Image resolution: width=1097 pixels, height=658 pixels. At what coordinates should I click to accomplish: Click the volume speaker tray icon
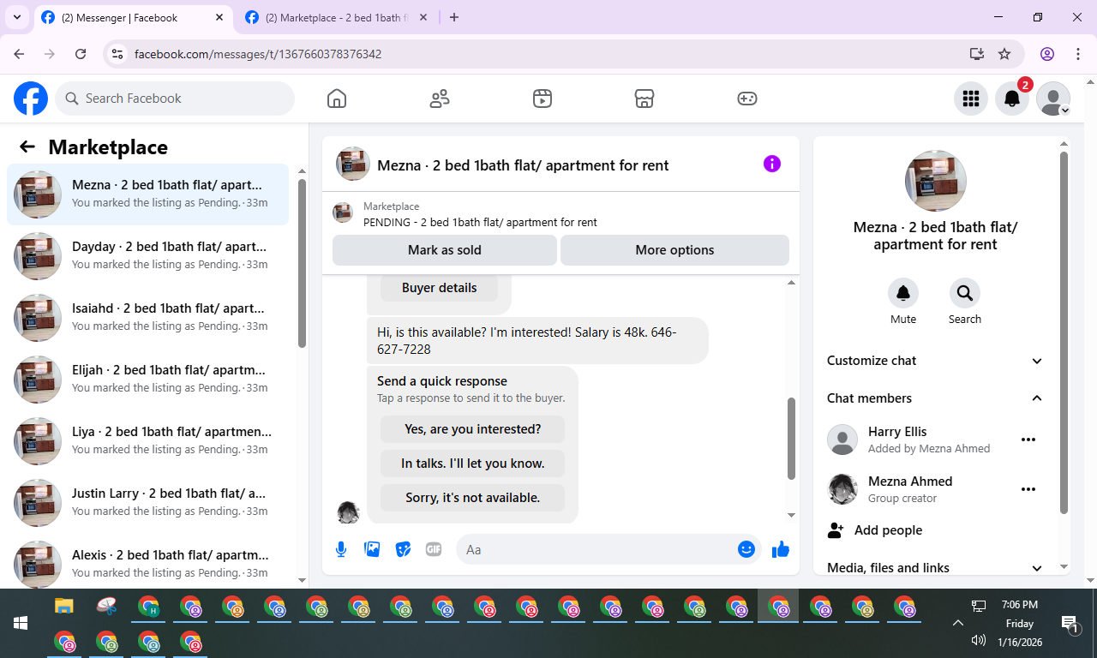(x=979, y=640)
